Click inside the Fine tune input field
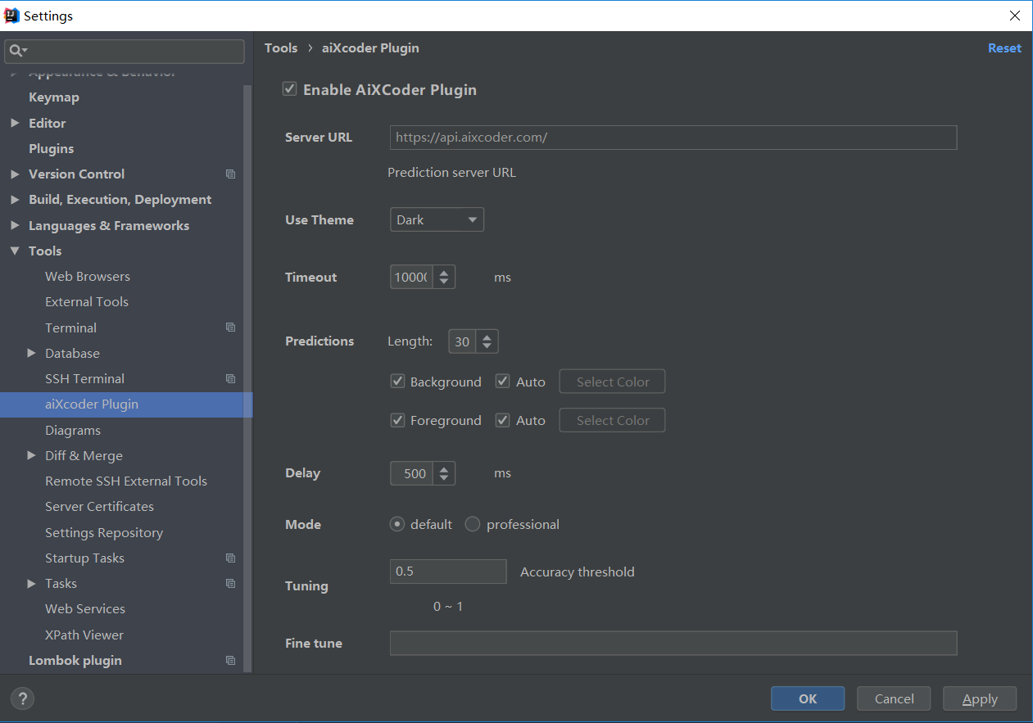This screenshot has width=1033, height=723. pyautogui.click(x=673, y=643)
